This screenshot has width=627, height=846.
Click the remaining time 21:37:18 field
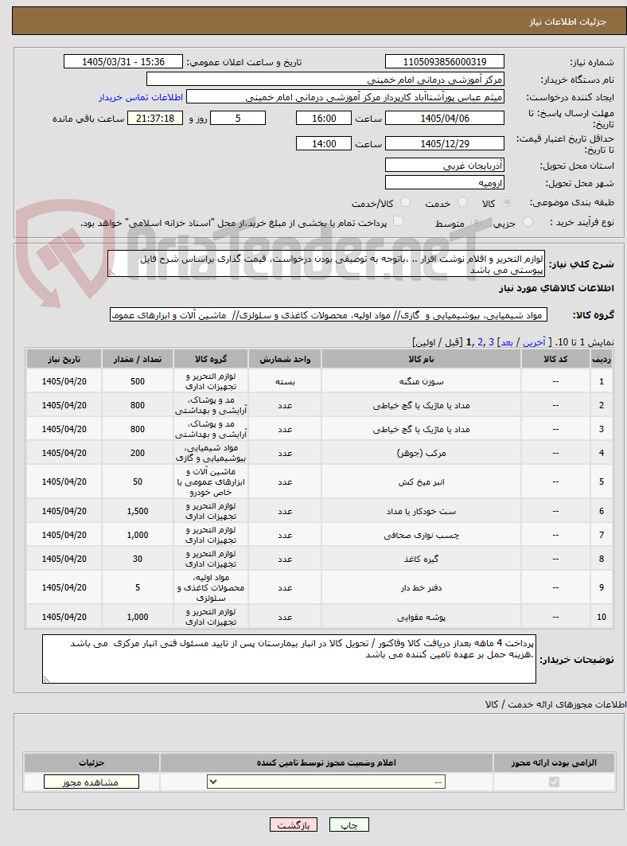(x=155, y=118)
